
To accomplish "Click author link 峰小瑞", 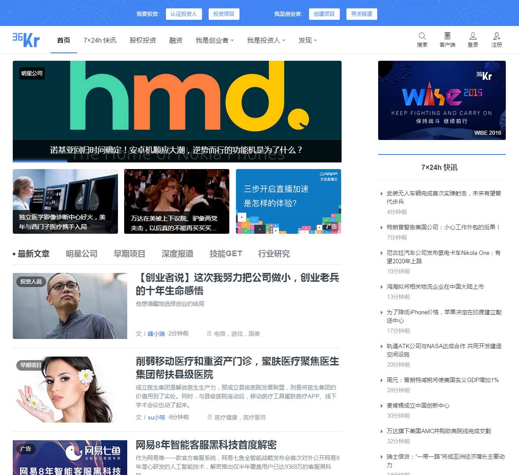I will tap(156, 334).
